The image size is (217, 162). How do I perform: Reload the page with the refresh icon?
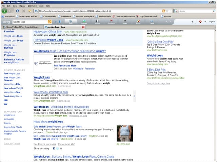[18, 11]
